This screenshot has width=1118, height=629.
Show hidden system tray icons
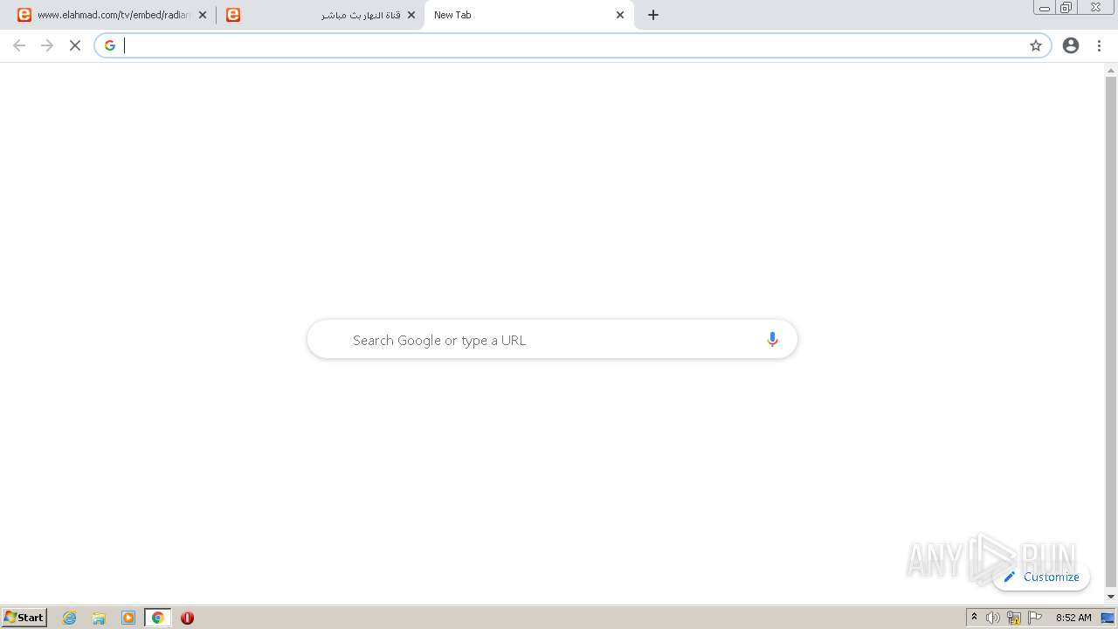974,618
